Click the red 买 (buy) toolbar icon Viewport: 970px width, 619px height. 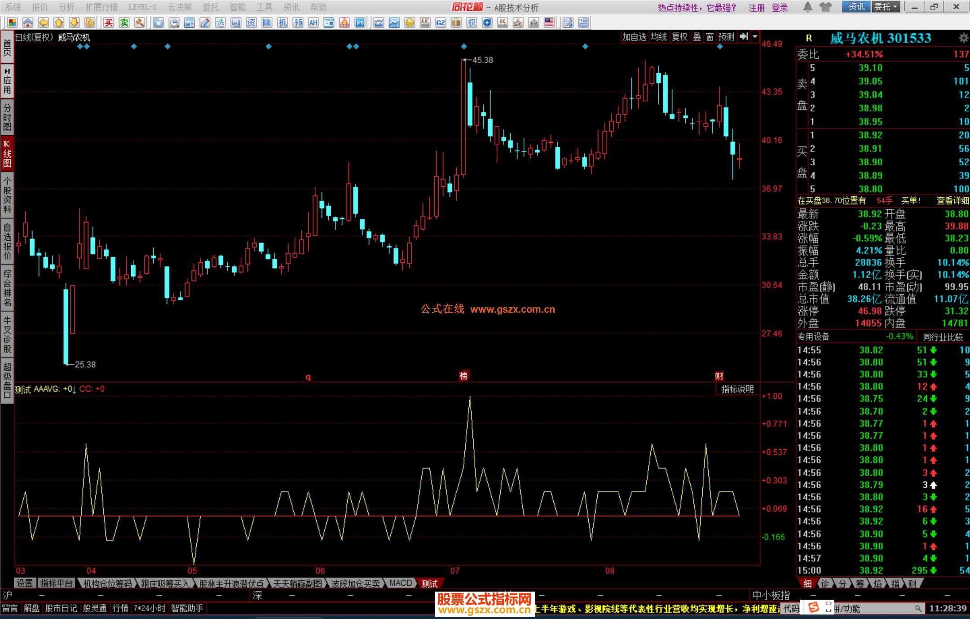tap(109, 22)
